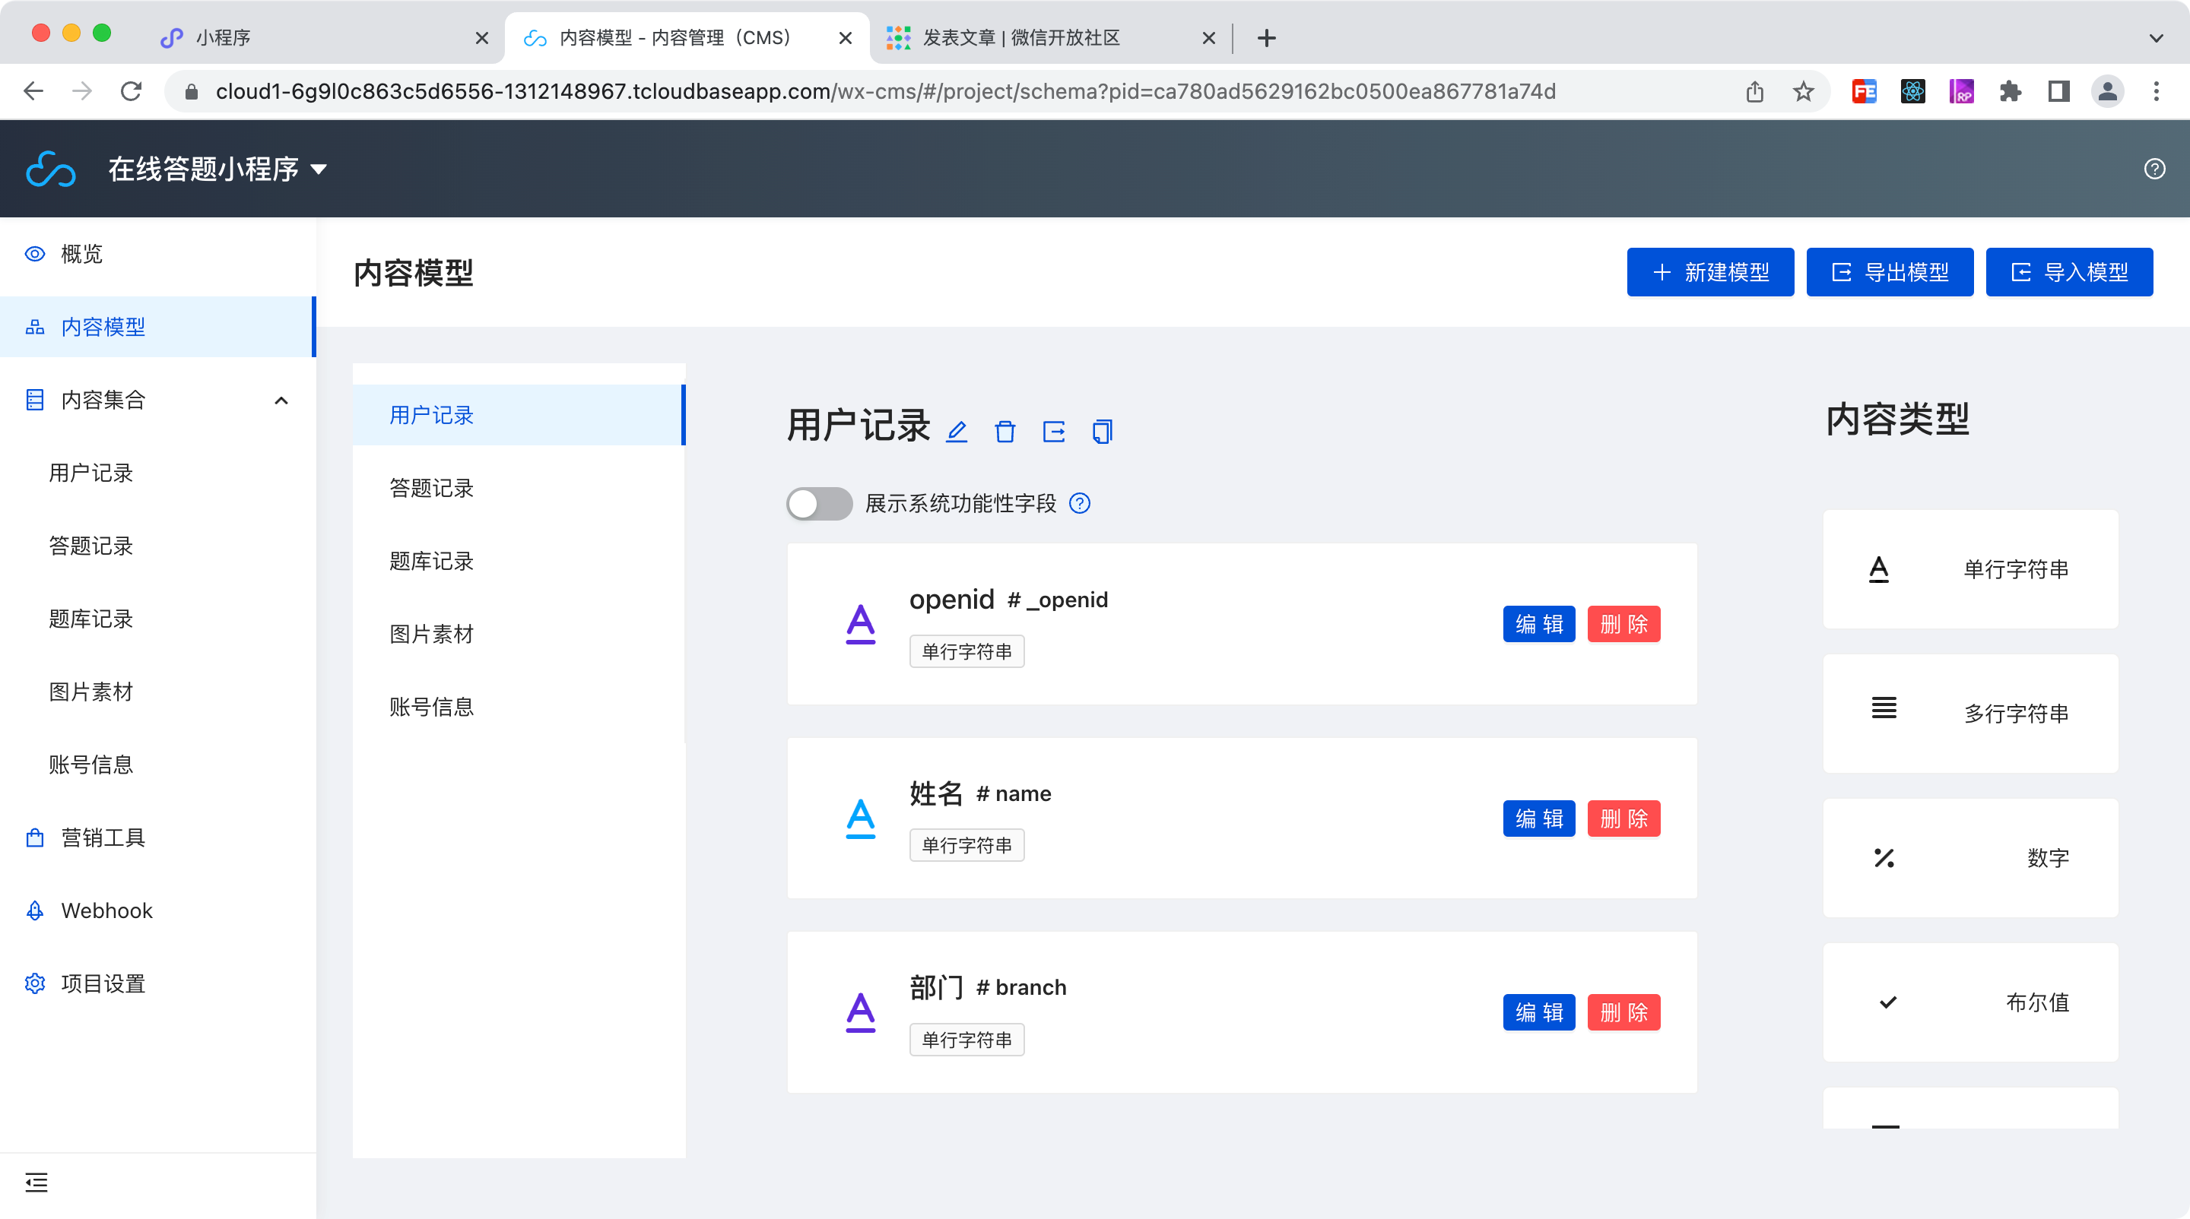Bookmark the page with the star icon

[1803, 91]
